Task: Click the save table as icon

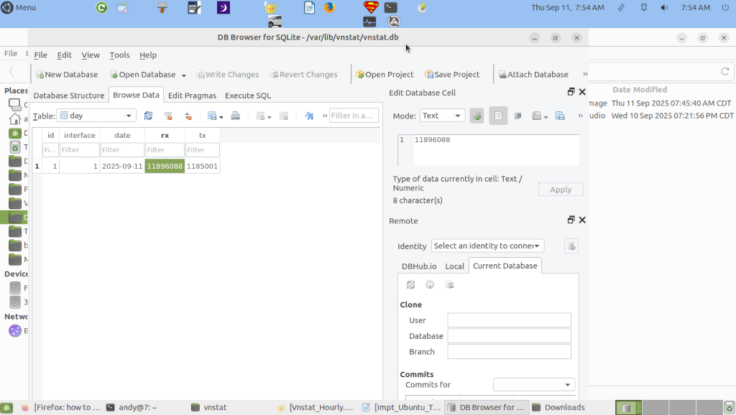Action: [x=214, y=116]
